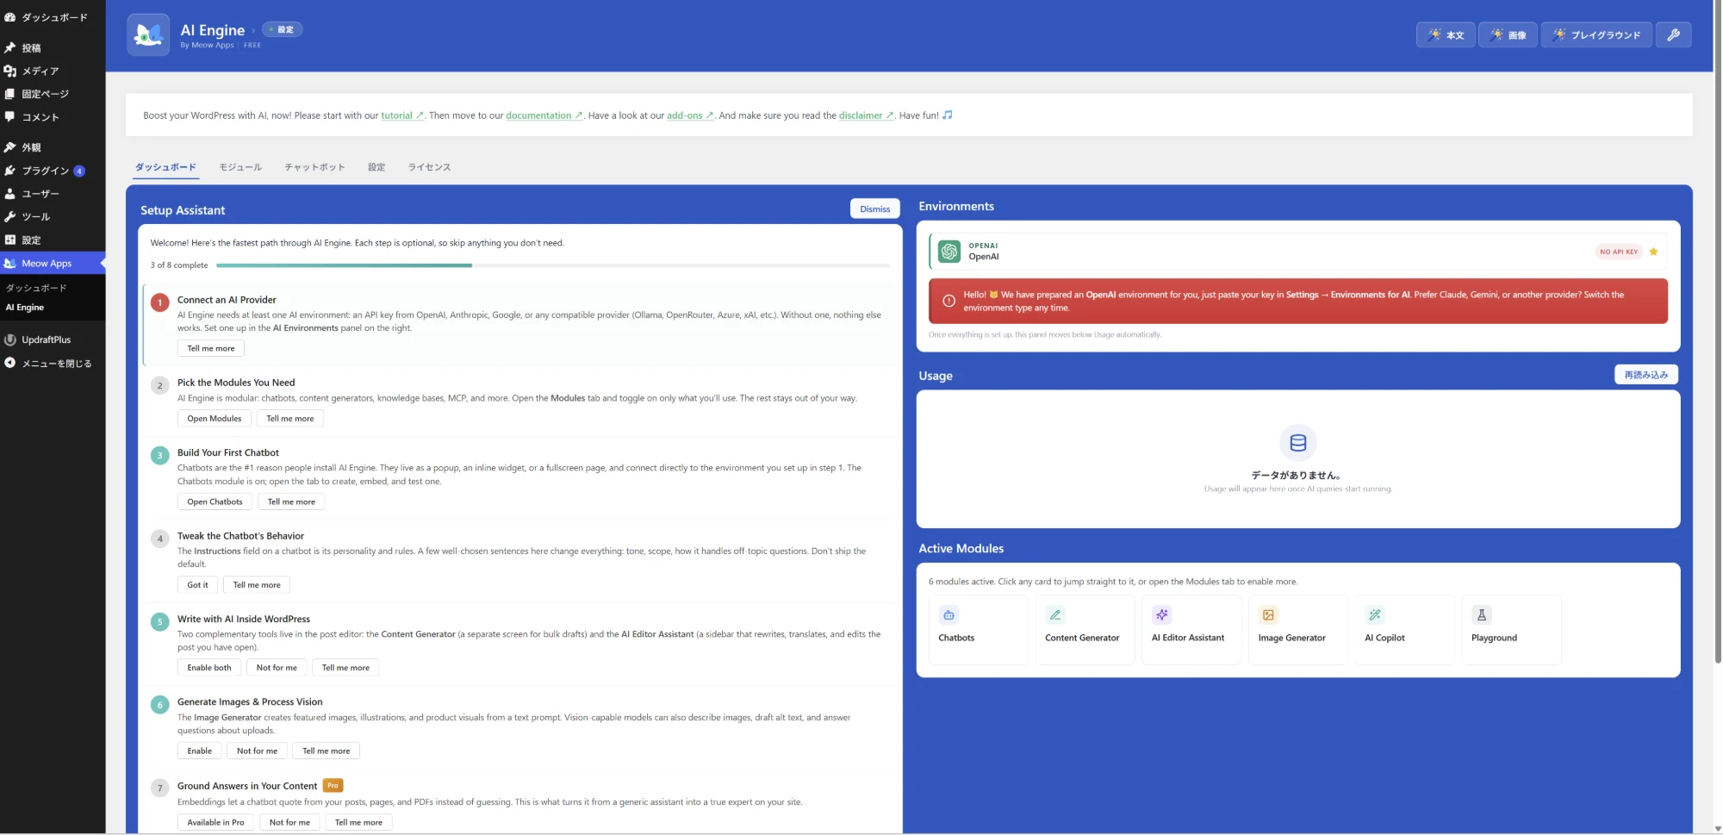Click the ツール wrench icon in sidebar
The width and height of the screenshot is (1723, 835).
click(x=10, y=216)
